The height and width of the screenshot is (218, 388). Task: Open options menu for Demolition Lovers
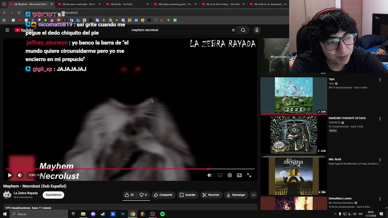pyautogui.click(x=380, y=199)
